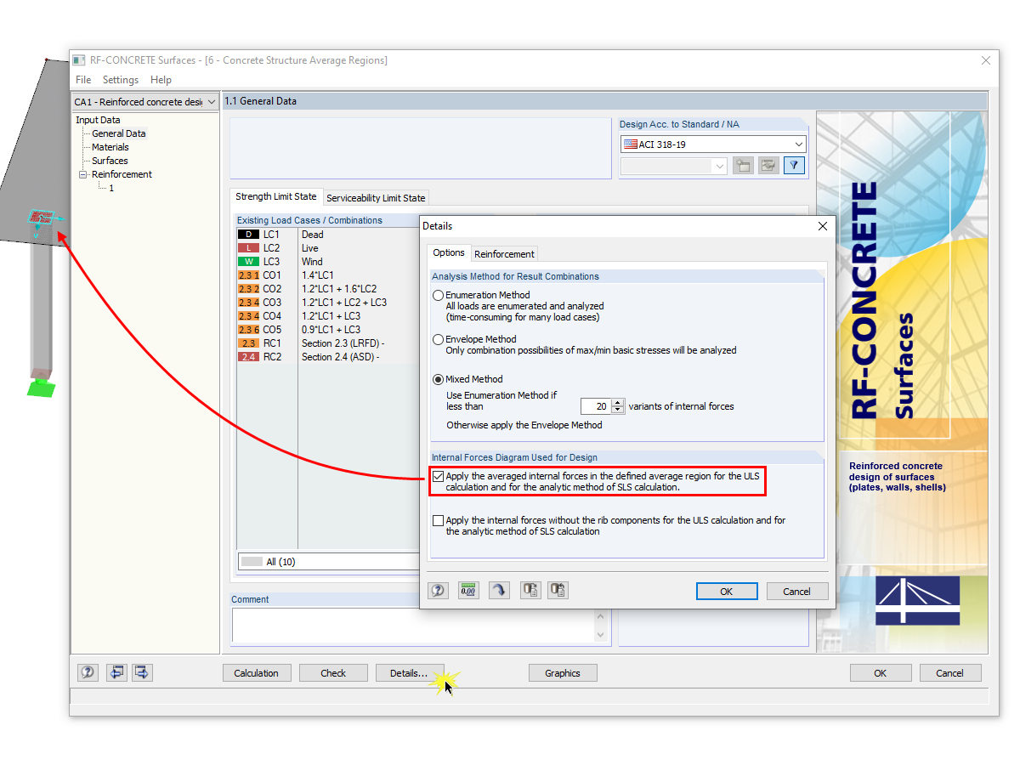Click inside the Comment text field

pos(413,625)
